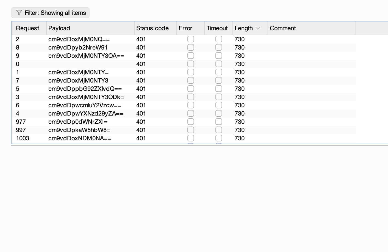The image size is (388, 252).
Task: Tick Timeout checkbox for request 6
Action: 219,105
